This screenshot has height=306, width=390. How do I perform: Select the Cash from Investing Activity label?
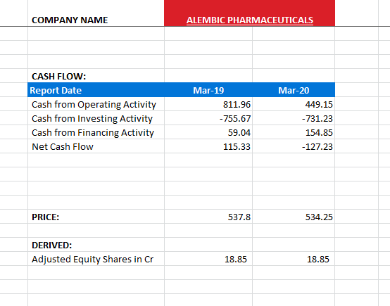point(96,118)
